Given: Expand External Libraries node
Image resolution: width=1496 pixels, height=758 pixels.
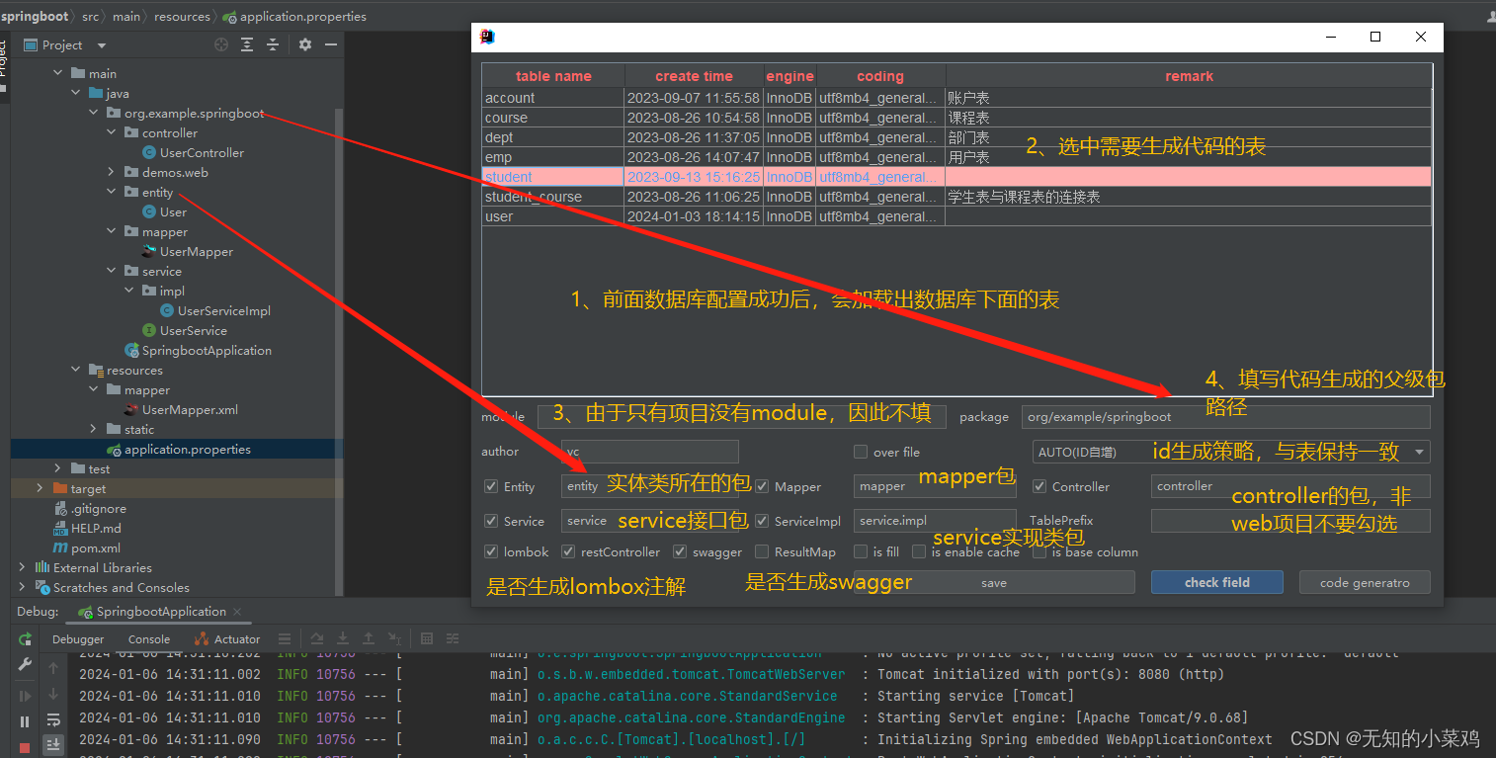Looking at the screenshot, I should click(x=23, y=568).
